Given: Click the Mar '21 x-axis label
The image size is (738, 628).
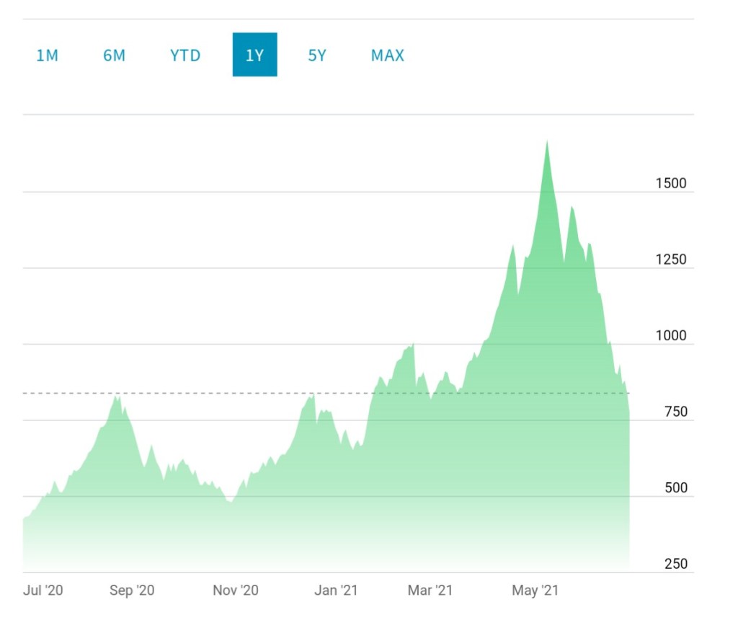Looking at the screenshot, I should [430, 591].
